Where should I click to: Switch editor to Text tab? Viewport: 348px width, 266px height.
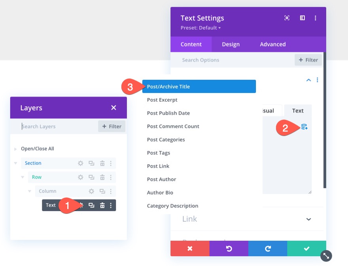[298, 111]
